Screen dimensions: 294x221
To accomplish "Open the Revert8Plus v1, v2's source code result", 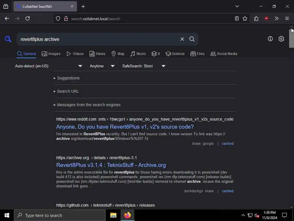I will 125,127.
